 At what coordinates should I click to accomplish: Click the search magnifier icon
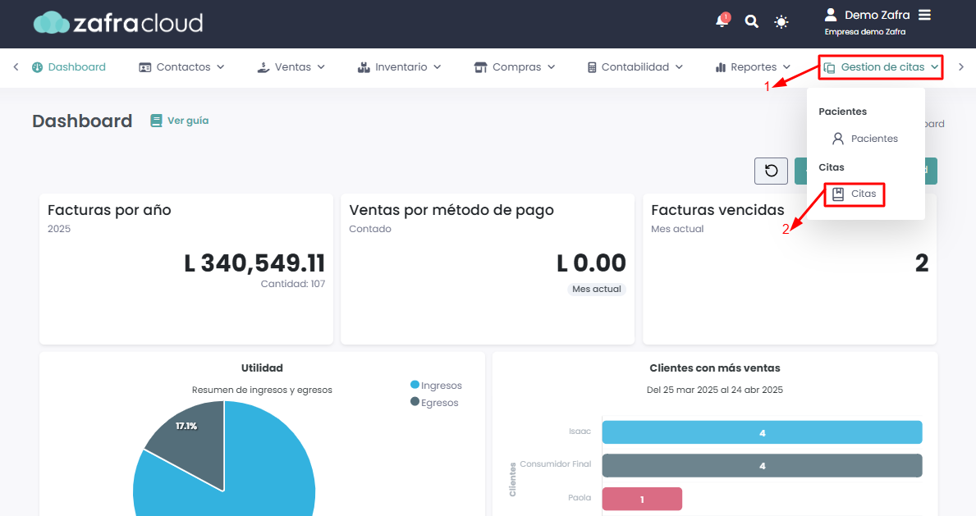[751, 22]
